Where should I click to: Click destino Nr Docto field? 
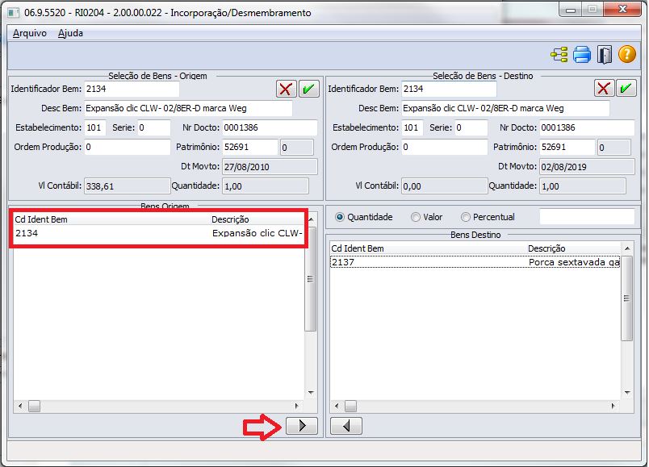587,127
